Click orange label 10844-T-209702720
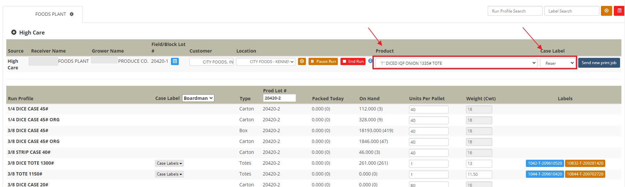This screenshot has width=625, height=187. click(x=585, y=174)
